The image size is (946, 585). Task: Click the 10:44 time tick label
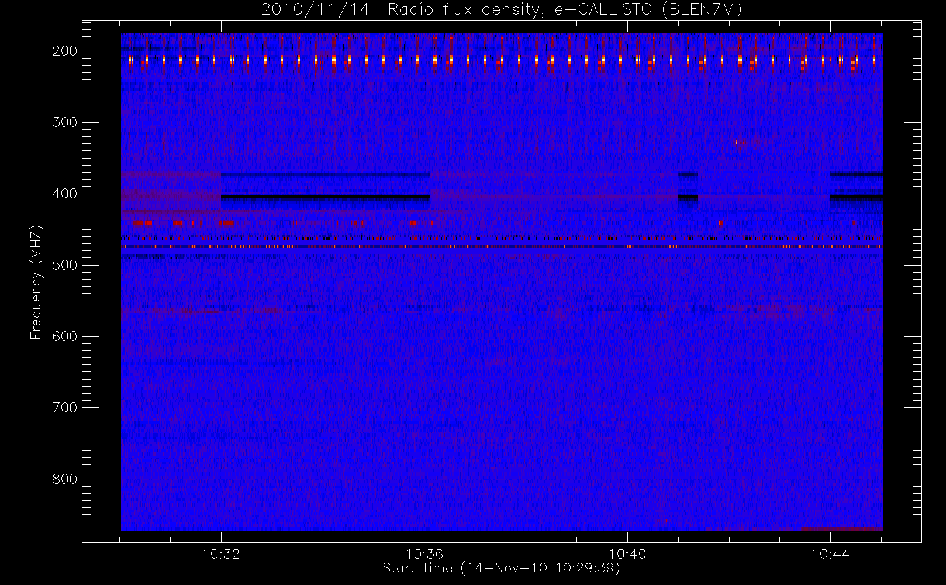point(830,554)
